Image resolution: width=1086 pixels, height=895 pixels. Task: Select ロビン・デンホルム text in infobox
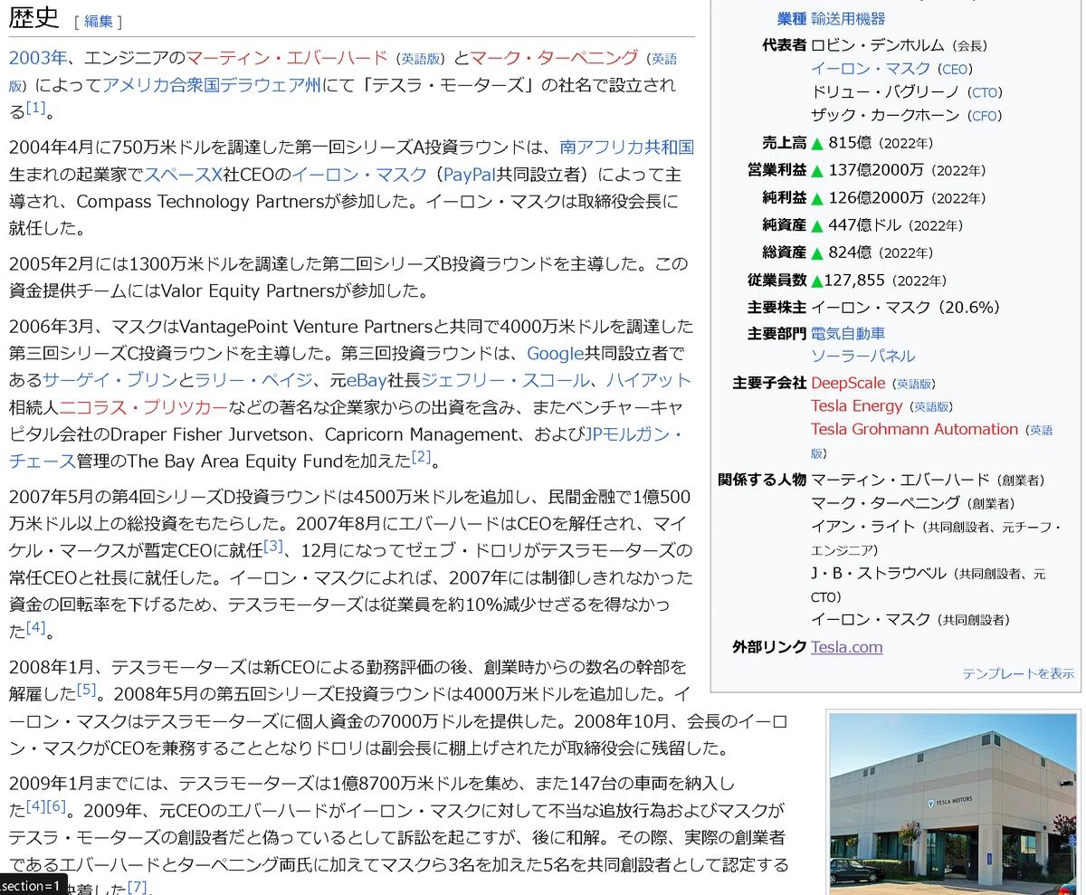click(878, 44)
